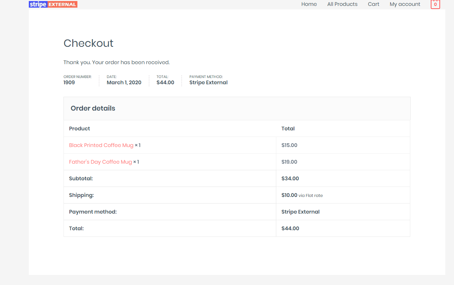This screenshot has width=454, height=285.
Task: Select the PAYMENT METHOD: summary label
Action: pos(206,77)
